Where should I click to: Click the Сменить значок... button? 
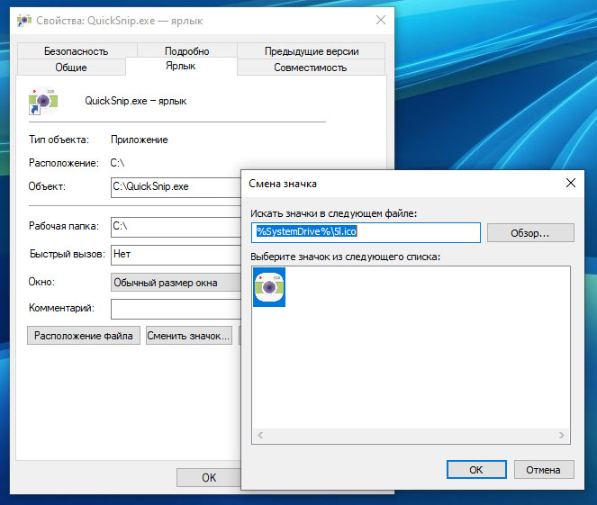[189, 336]
